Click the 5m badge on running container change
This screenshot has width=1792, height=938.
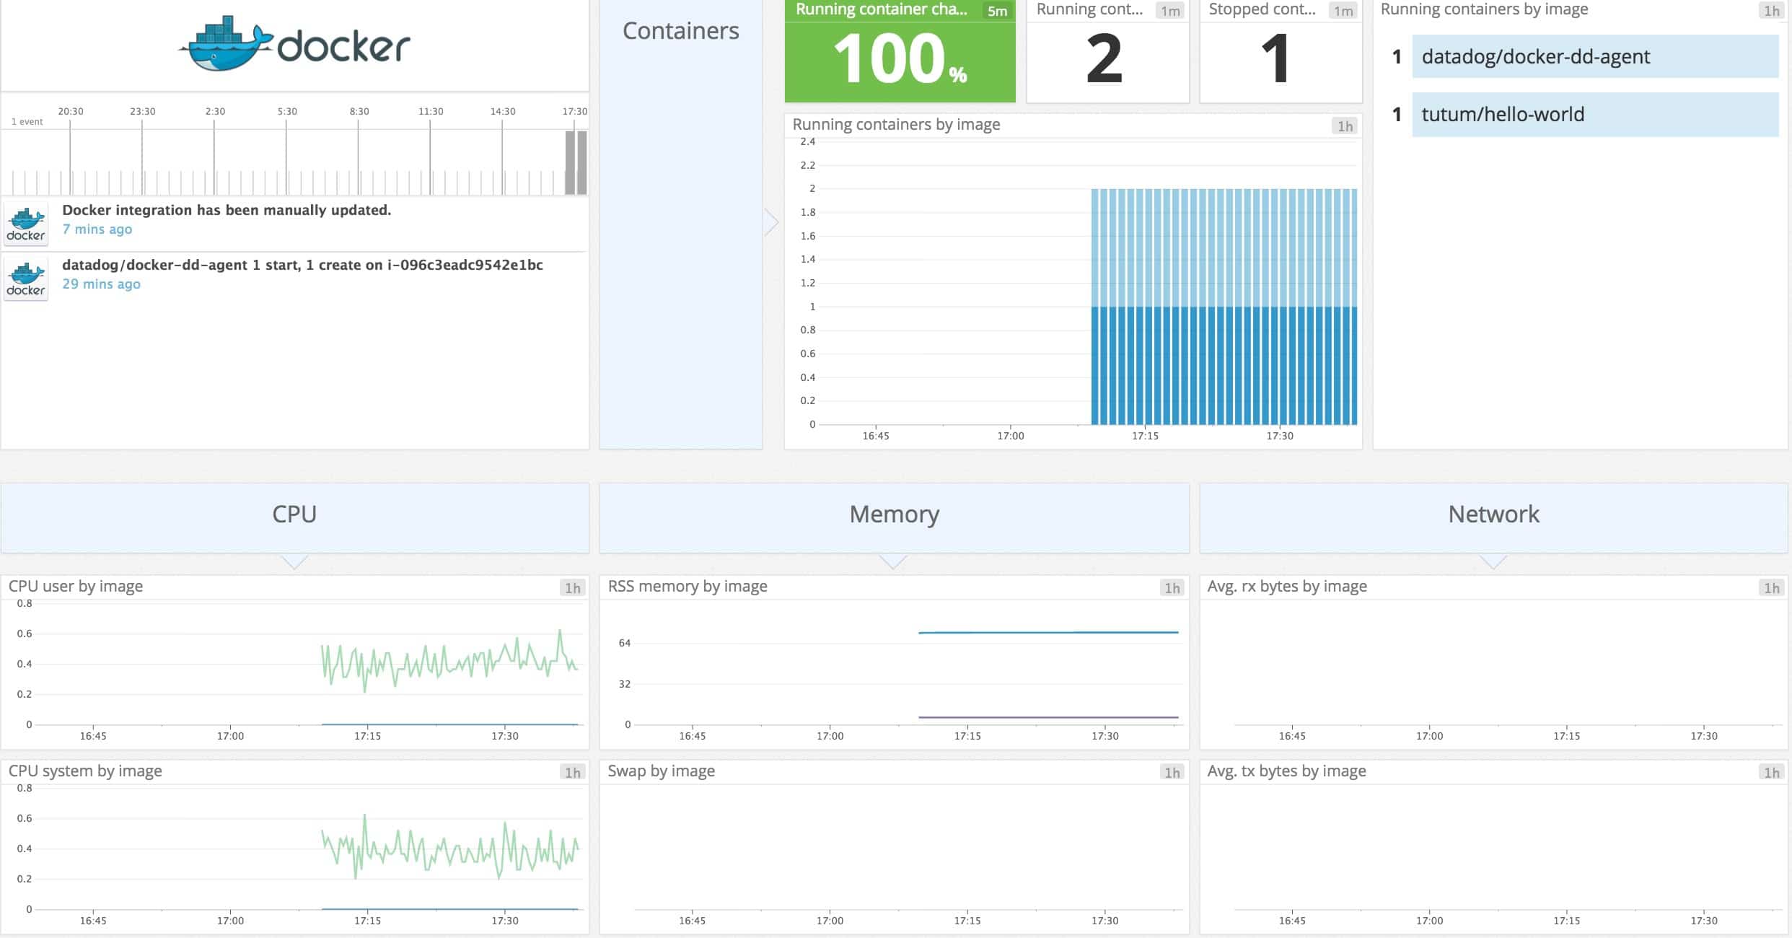pyautogui.click(x=997, y=11)
